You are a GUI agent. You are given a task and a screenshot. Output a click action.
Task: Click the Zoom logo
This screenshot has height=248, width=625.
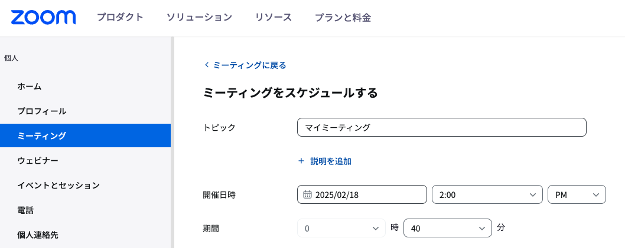(x=43, y=18)
